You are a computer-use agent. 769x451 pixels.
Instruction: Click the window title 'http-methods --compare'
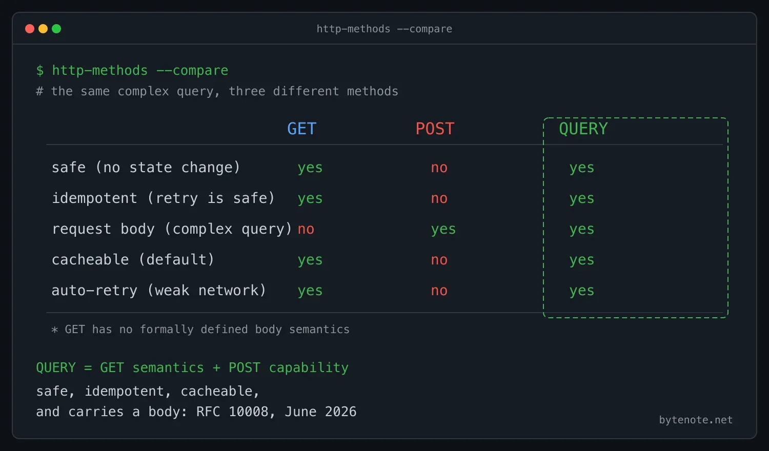click(385, 29)
